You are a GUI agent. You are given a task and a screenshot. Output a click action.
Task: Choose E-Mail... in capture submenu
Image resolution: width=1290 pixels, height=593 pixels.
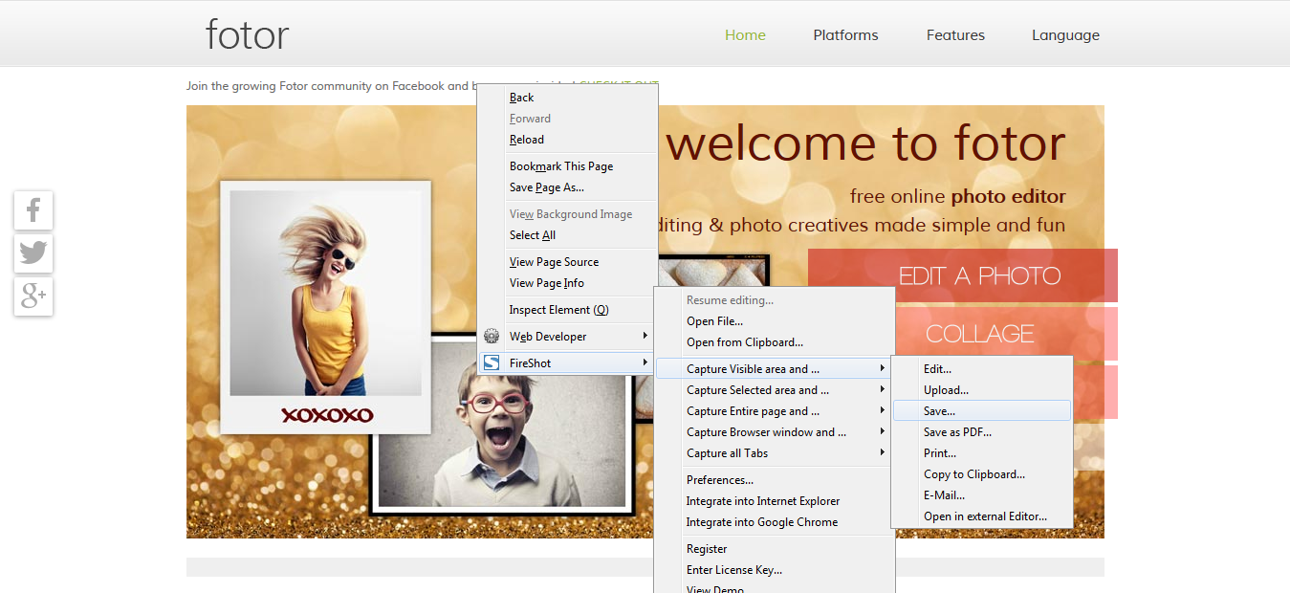pos(982,495)
